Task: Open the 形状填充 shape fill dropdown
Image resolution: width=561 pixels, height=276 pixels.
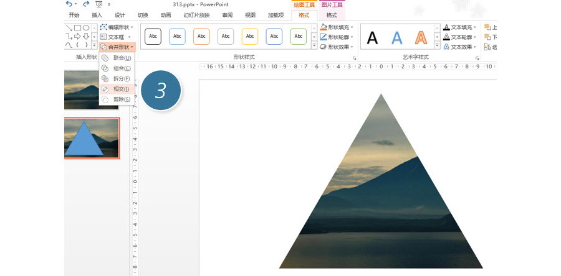Action: pyautogui.click(x=337, y=27)
